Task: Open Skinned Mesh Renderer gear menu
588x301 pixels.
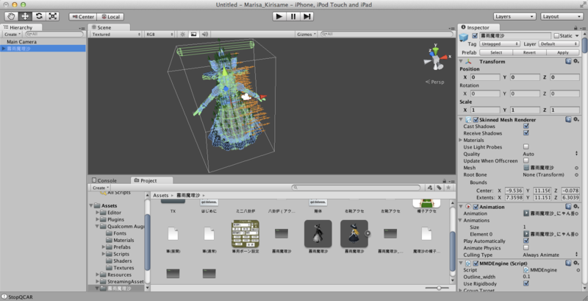Action: pos(576,119)
